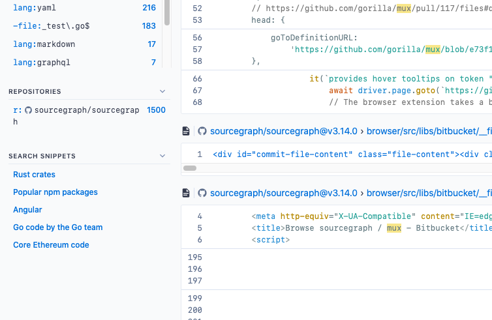Click GitHub icon of the Bitbucket title result
The width and height of the screenshot is (492, 320).
(202, 193)
